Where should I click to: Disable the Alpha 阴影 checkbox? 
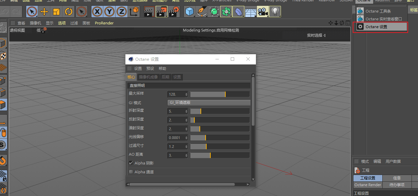tap(131, 163)
